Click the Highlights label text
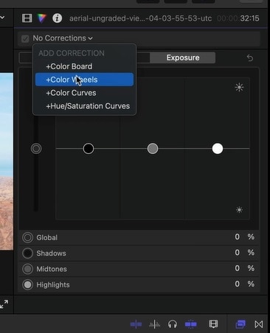The height and width of the screenshot is (333, 270). (53, 284)
